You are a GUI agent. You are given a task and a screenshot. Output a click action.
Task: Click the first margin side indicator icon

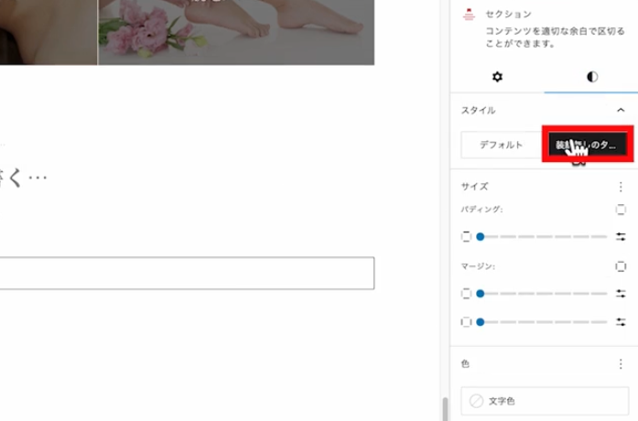467,294
